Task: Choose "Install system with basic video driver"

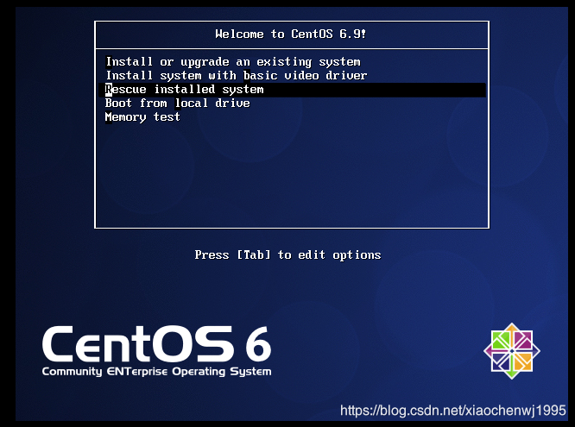Action: click(237, 76)
